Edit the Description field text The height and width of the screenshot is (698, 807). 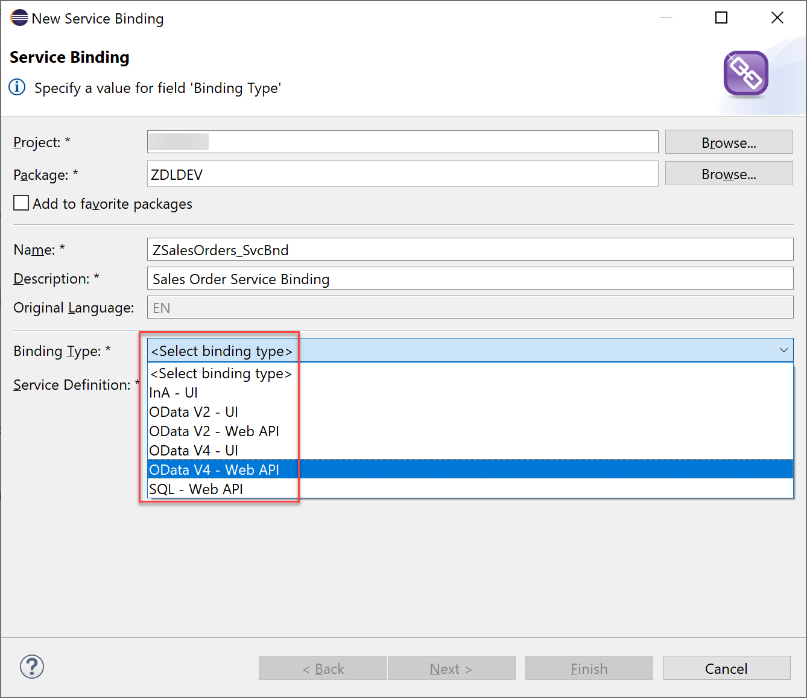(x=470, y=279)
